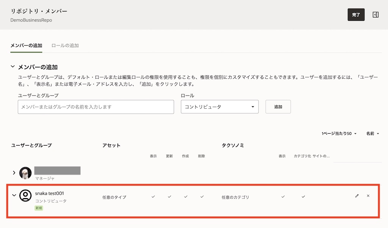Click the pencil edit icon for snaka test001
Image resolution: width=388 pixels, height=228 pixels.
(357, 196)
